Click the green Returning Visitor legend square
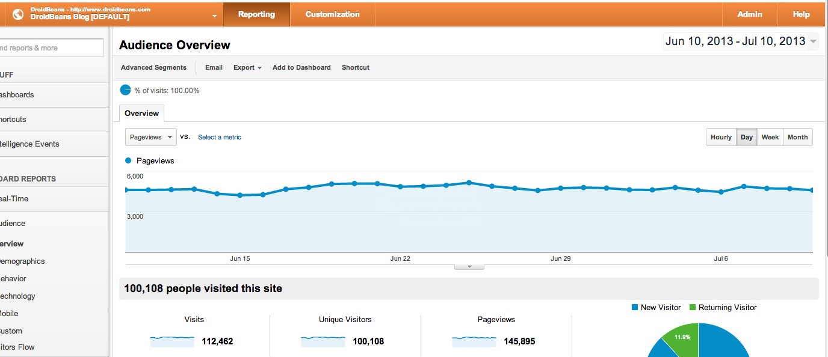The image size is (828, 357). pos(693,308)
